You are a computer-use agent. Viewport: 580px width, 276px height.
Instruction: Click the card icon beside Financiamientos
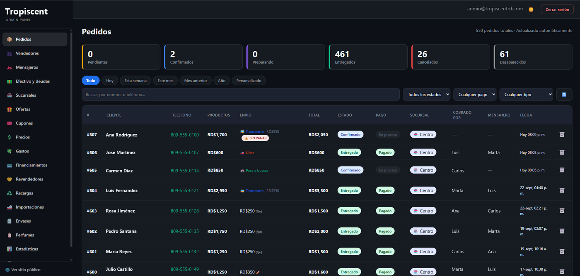coord(10,165)
